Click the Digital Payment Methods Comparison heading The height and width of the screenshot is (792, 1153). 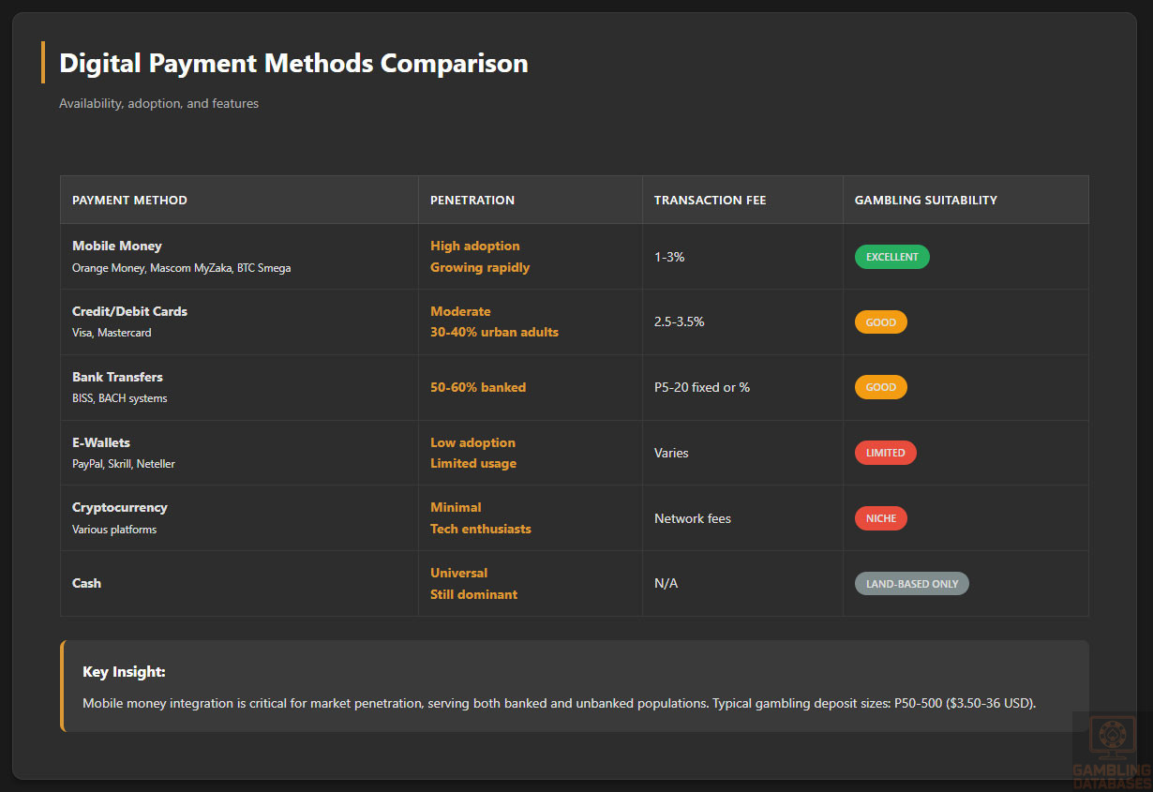point(293,63)
